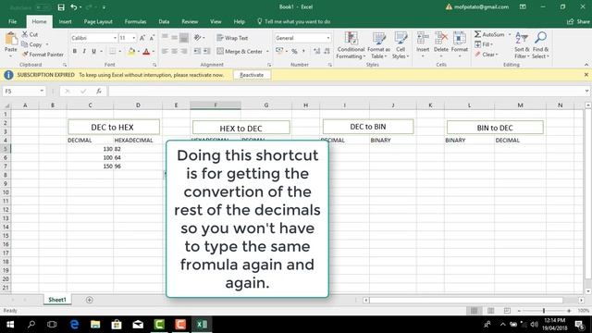Switch to Page Break Preview icon

507,311
